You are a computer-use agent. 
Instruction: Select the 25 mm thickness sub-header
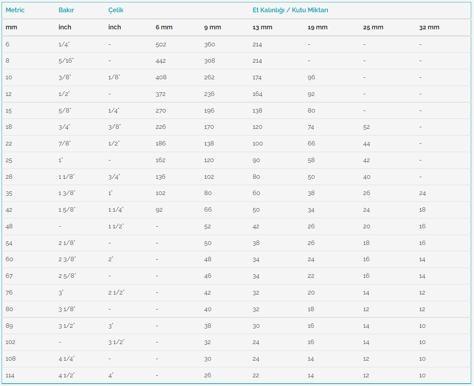click(x=373, y=27)
